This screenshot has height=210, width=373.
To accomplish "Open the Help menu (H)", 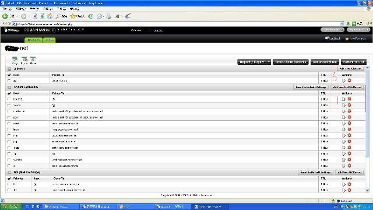I will tap(75, 9).
